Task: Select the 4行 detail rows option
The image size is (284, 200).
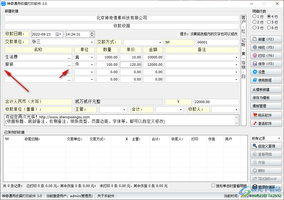Action: coord(268,17)
